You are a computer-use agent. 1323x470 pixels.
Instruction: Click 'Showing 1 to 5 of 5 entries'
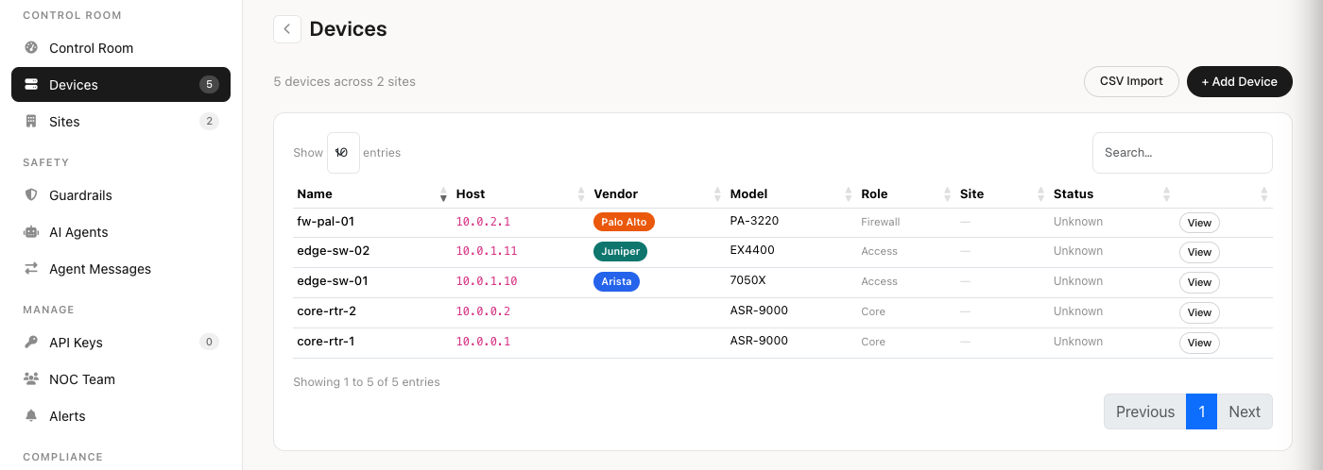[367, 382]
